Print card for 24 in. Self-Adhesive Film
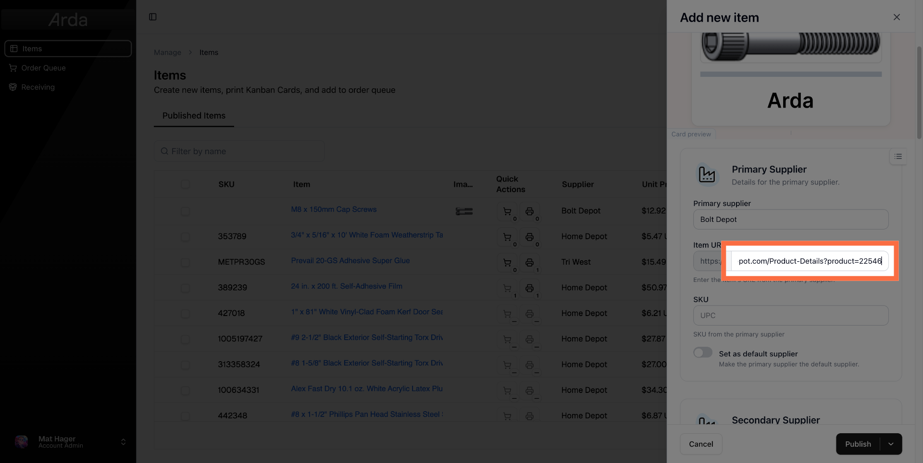 click(529, 288)
